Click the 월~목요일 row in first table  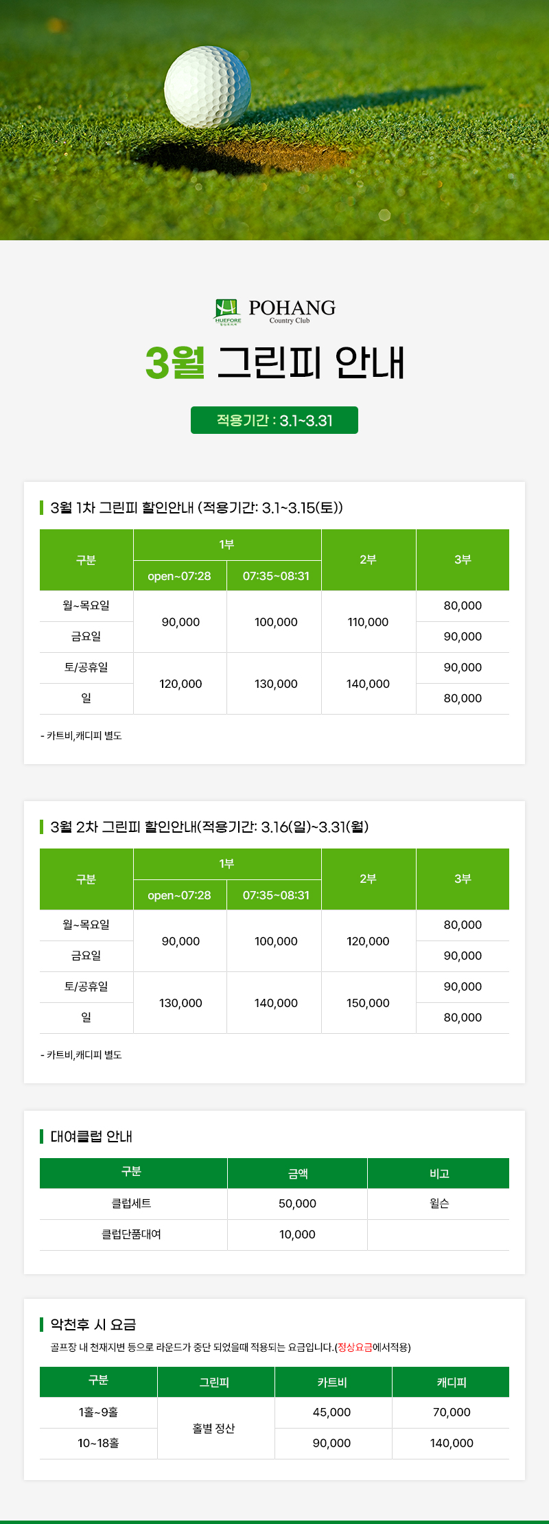click(x=274, y=606)
